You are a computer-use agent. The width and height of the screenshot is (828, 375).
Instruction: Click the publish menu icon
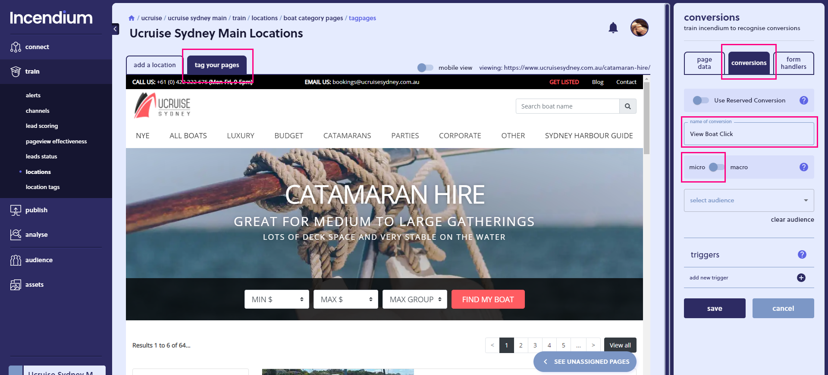tap(16, 210)
